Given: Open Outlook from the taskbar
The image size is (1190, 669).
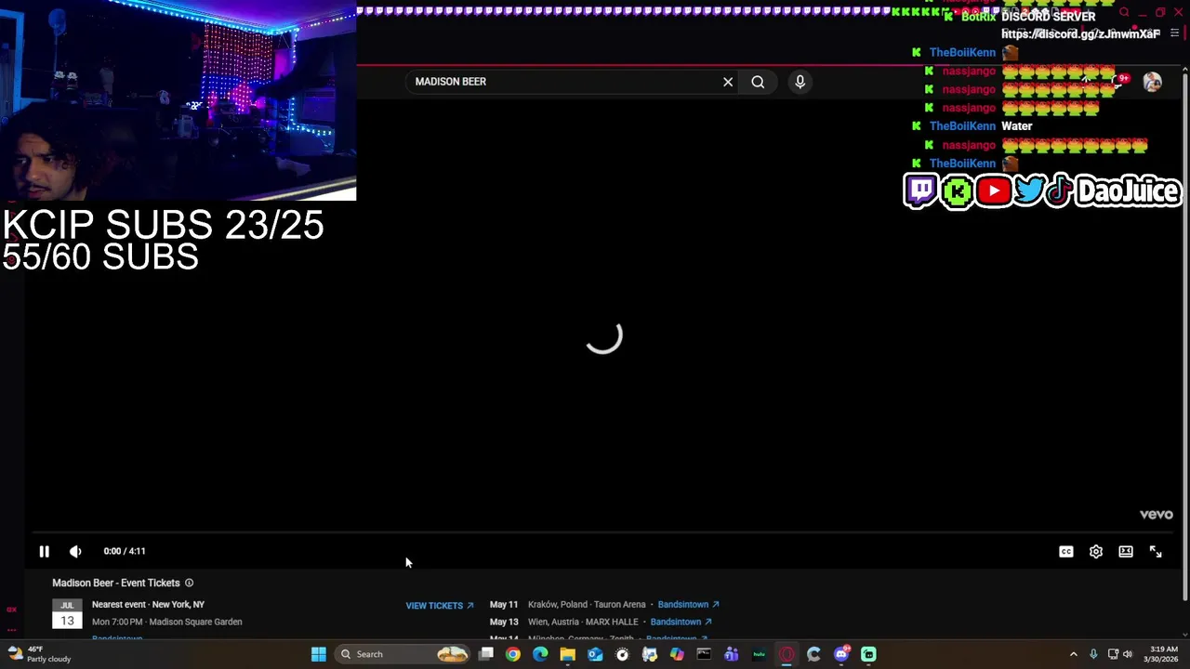Looking at the screenshot, I should [595, 654].
